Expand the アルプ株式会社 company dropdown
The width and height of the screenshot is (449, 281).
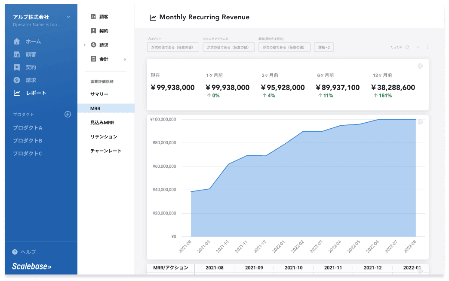pyautogui.click(x=68, y=17)
